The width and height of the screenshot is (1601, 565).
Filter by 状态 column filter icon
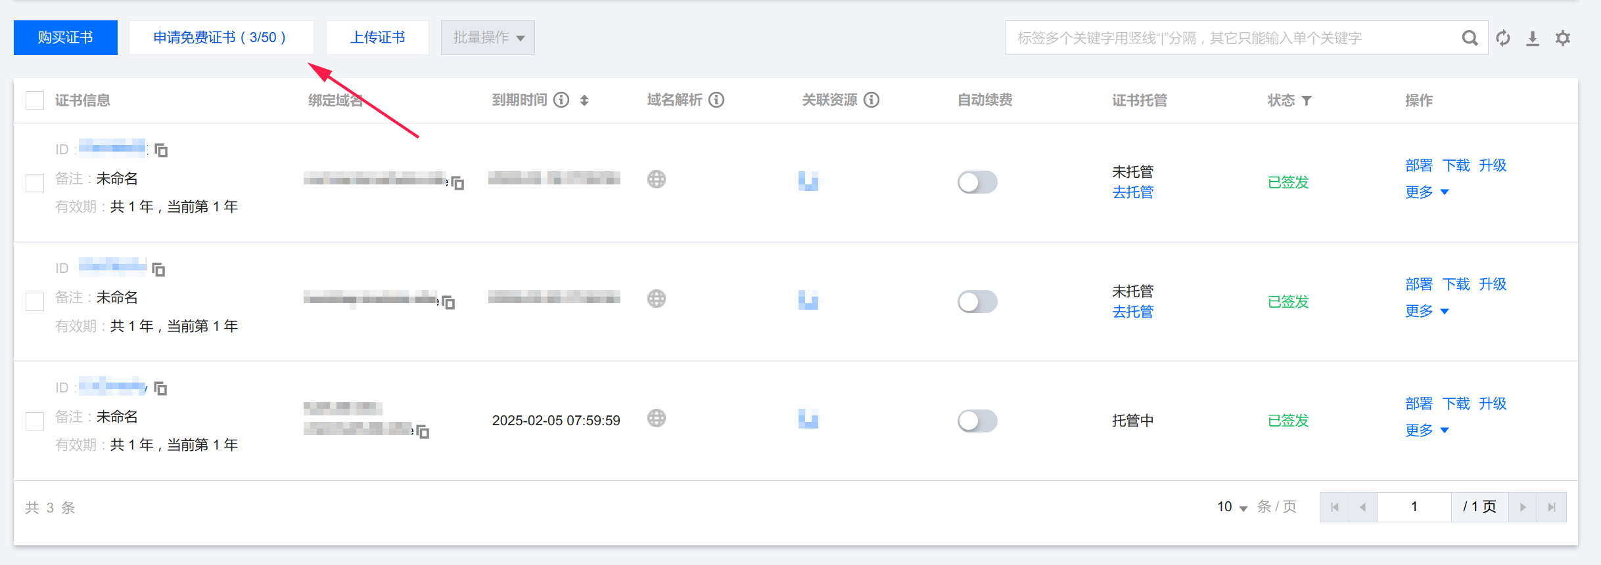(1307, 100)
